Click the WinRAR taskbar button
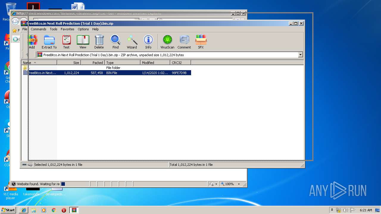This screenshot has width=381, height=214. (x=74, y=210)
